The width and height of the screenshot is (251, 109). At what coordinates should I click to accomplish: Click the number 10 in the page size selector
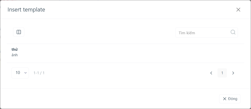tap(18, 73)
